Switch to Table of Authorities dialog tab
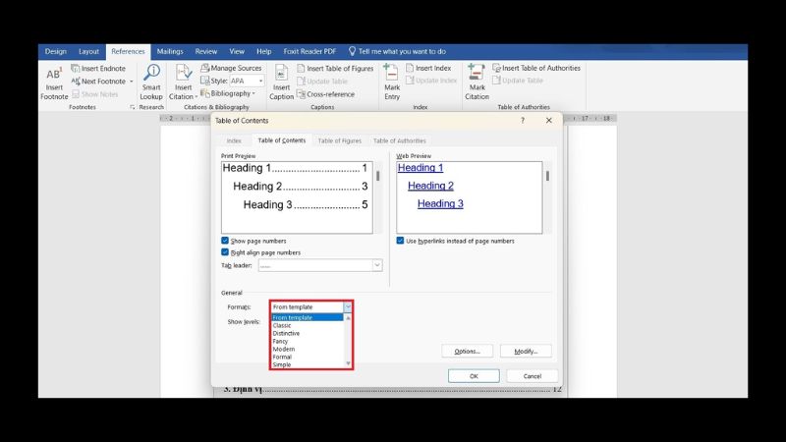 pos(400,140)
